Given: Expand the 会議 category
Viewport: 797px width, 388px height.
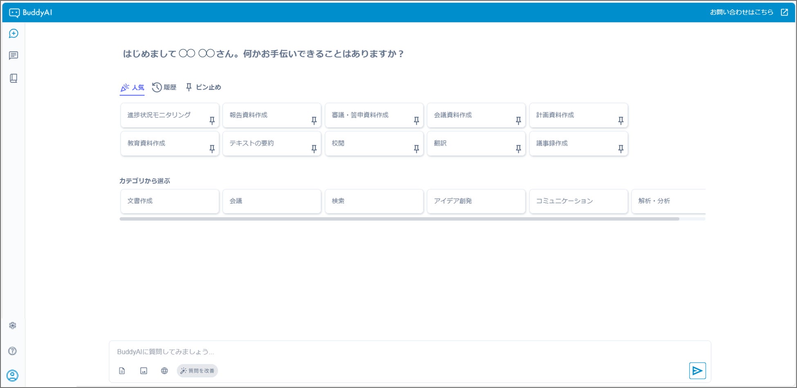Looking at the screenshot, I should [272, 201].
